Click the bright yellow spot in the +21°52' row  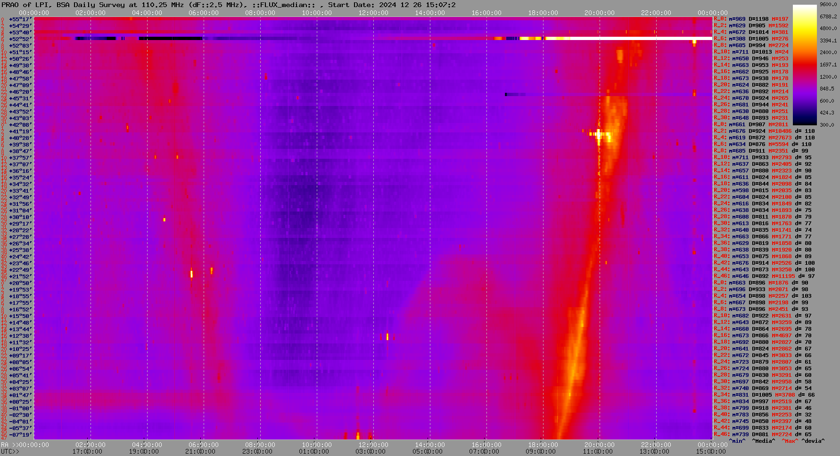pos(191,274)
